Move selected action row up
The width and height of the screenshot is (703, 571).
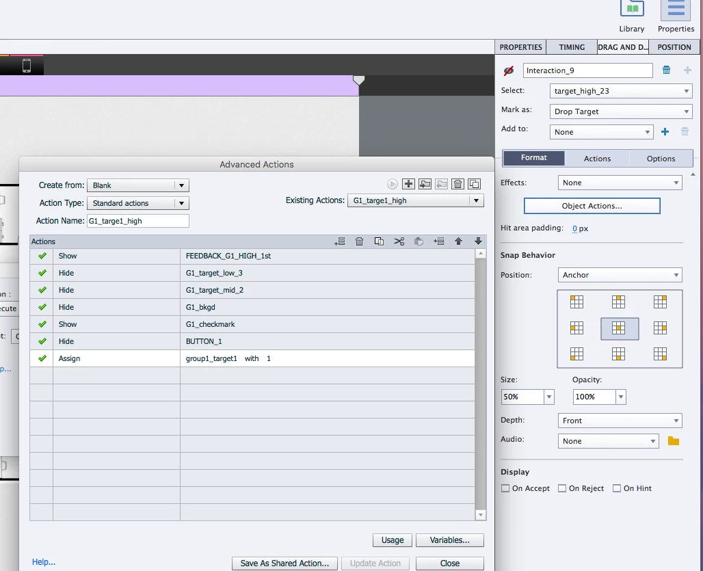pos(458,241)
